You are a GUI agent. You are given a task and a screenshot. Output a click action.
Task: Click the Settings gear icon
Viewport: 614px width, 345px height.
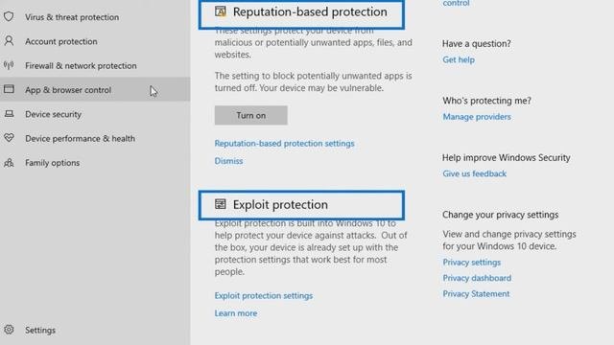coord(9,330)
